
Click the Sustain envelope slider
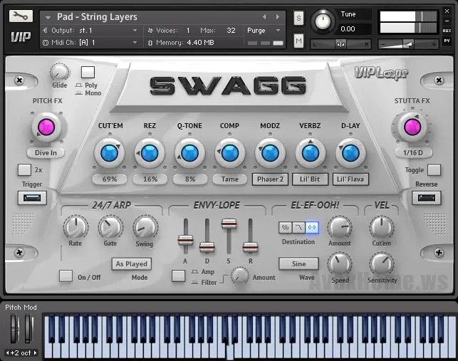pyautogui.click(x=229, y=224)
